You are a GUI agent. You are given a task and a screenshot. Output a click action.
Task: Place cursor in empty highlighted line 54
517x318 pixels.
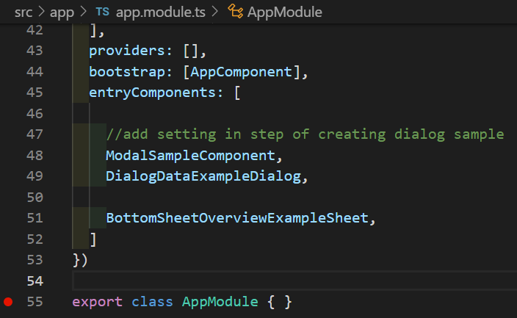[294, 281]
